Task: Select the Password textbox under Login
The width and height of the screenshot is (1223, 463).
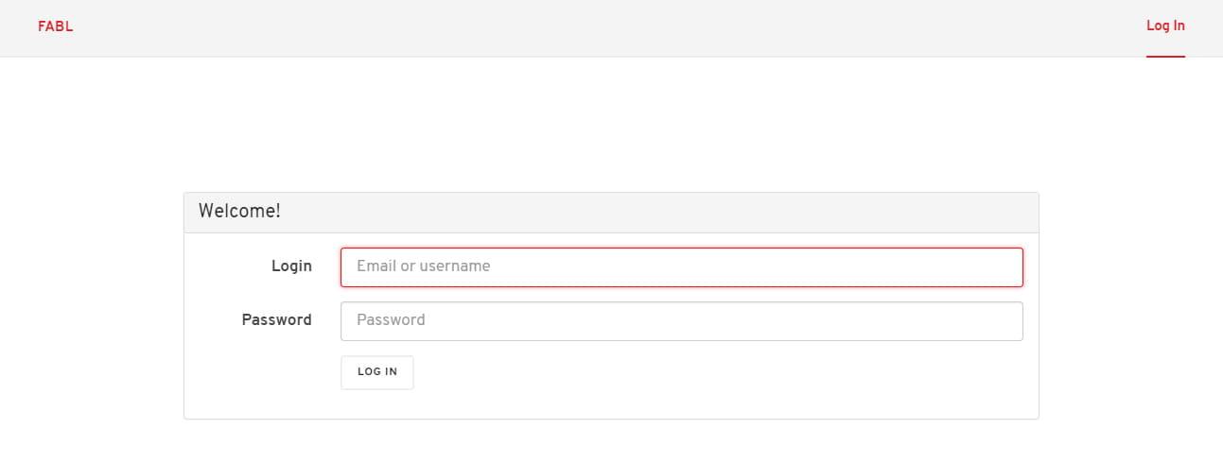Action: click(681, 320)
